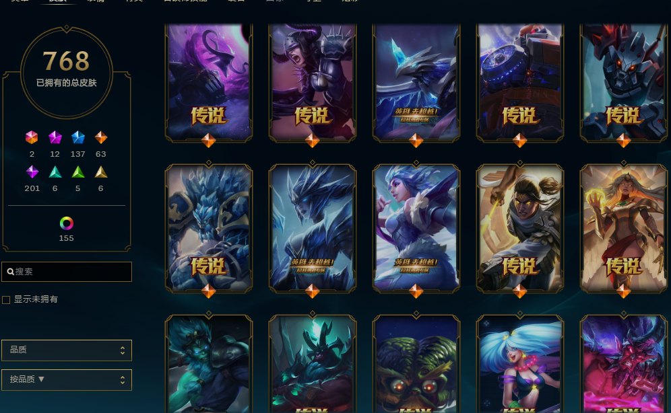Select the gold triangle gem showing 6

coord(101,172)
